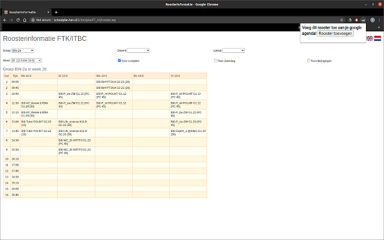Click the Do 14-5 column header
The image size is (384, 240).
(x=151, y=76)
